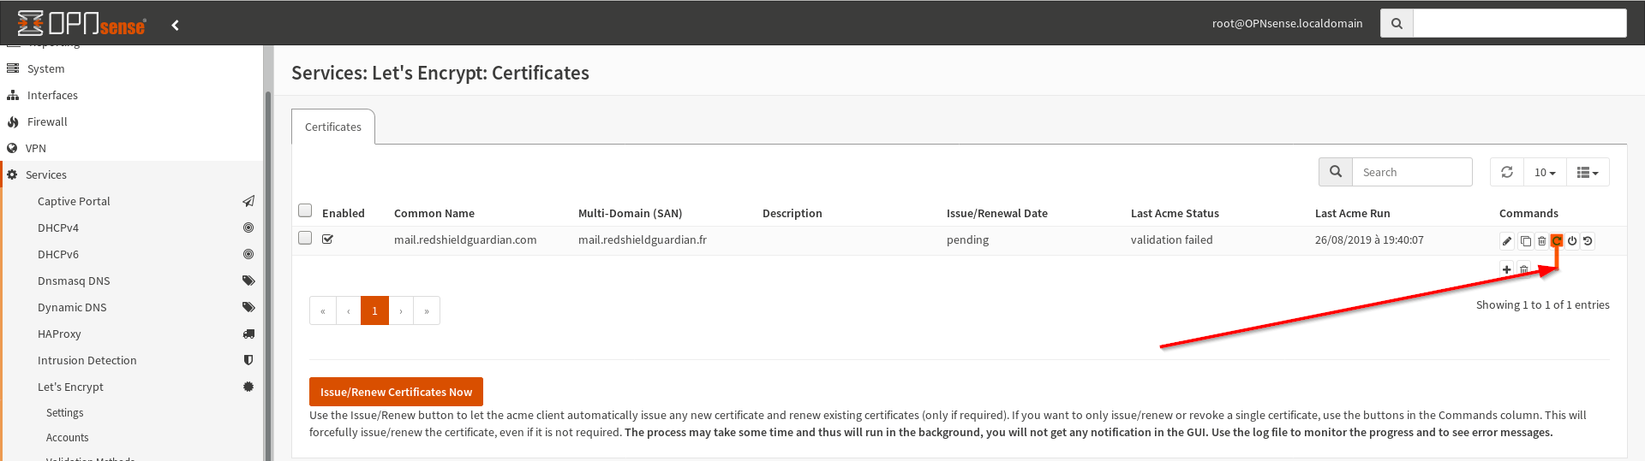Select the Certificates tab

pos(333,127)
